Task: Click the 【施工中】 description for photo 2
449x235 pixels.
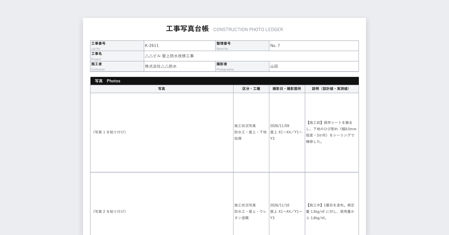Action: [331, 211]
